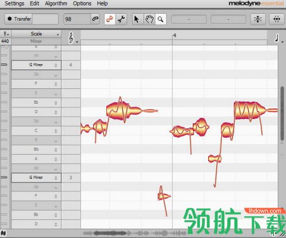Screen dimensions: 286x238
Task: Toggle the tempo chain-link icon
Action: click(95, 19)
